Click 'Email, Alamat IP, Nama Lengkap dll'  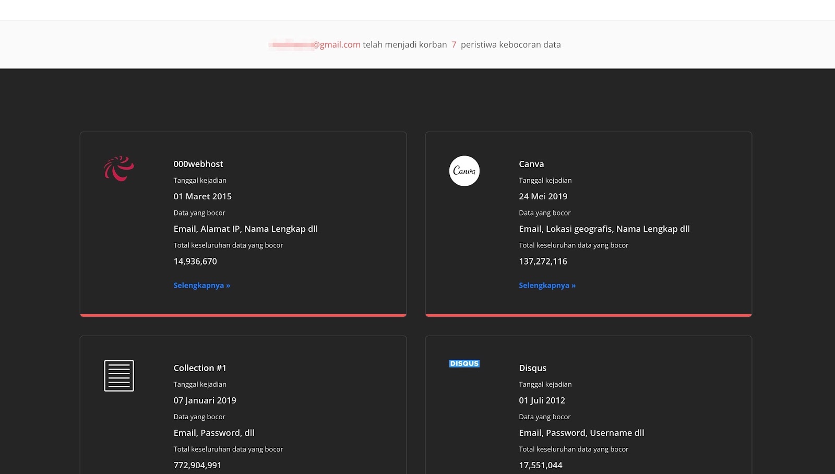coord(246,229)
